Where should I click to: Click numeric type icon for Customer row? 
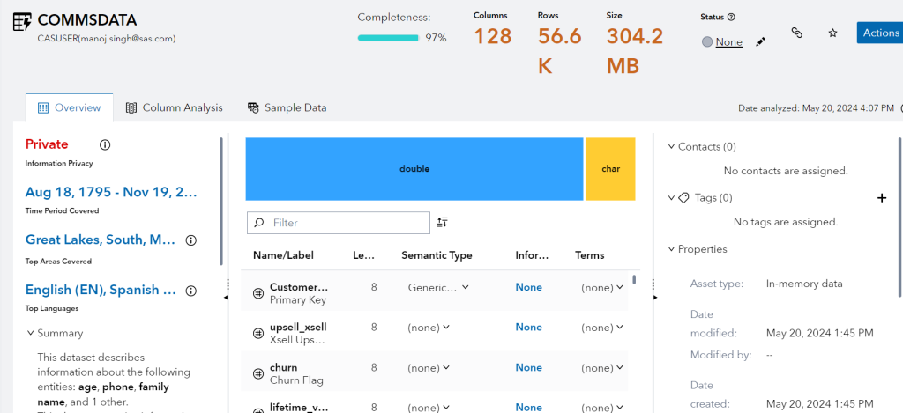coord(258,293)
